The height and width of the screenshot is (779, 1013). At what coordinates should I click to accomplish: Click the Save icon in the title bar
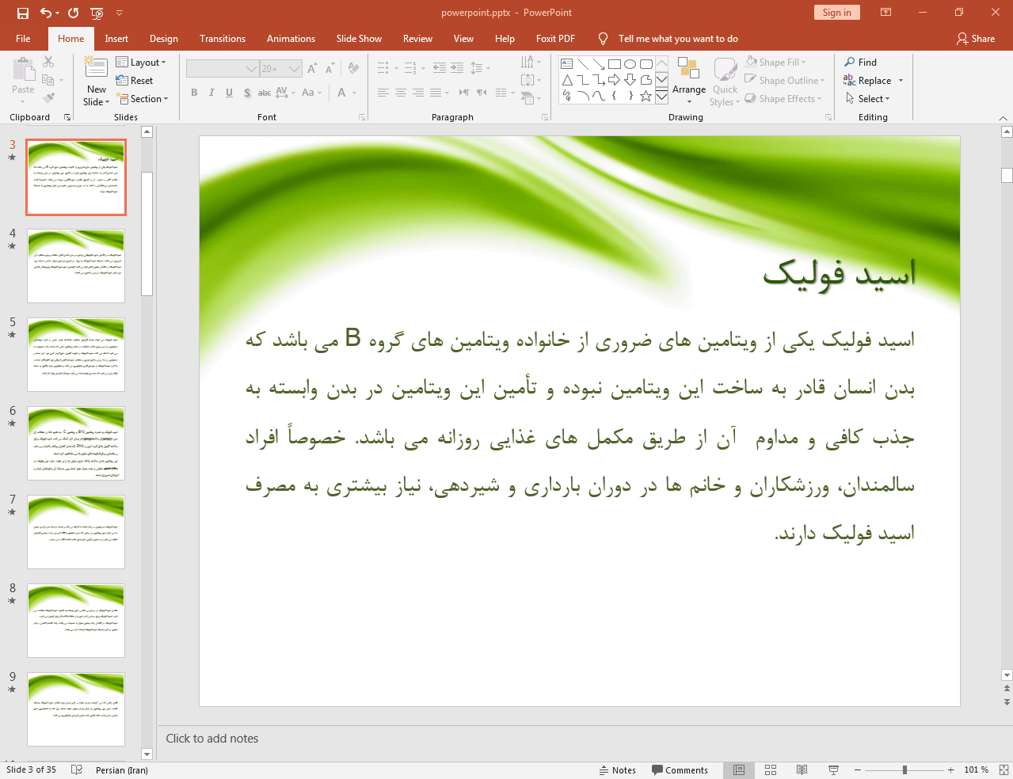(x=23, y=13)
